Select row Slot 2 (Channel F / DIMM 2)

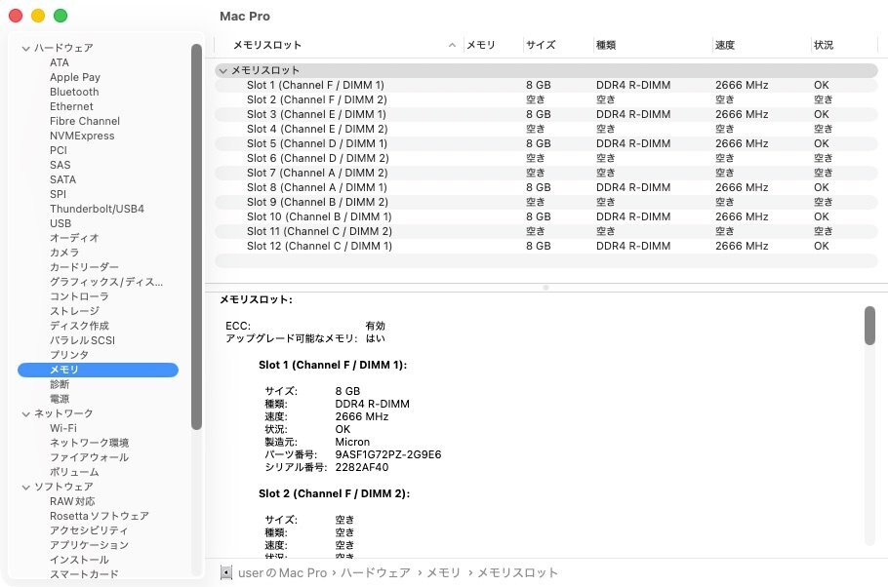(545, 100)
